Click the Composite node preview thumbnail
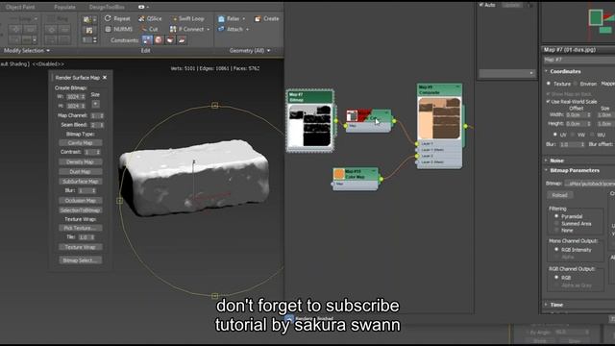 [439, 118]
